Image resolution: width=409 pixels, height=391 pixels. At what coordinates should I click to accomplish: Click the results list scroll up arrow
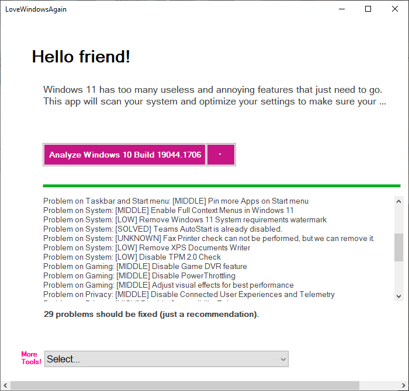(398, 201)
